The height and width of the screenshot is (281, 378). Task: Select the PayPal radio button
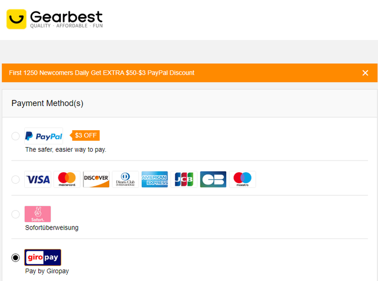(x=16, y=136)
